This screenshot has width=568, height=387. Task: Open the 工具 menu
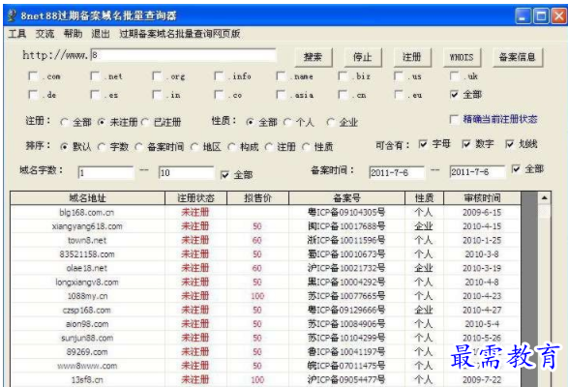(17, 34)
